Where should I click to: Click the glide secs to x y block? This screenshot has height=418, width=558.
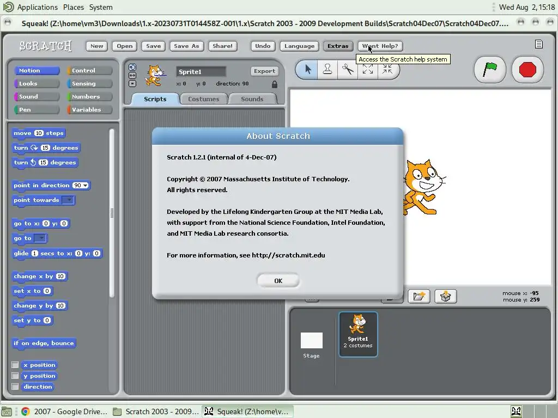coord(57,254)
